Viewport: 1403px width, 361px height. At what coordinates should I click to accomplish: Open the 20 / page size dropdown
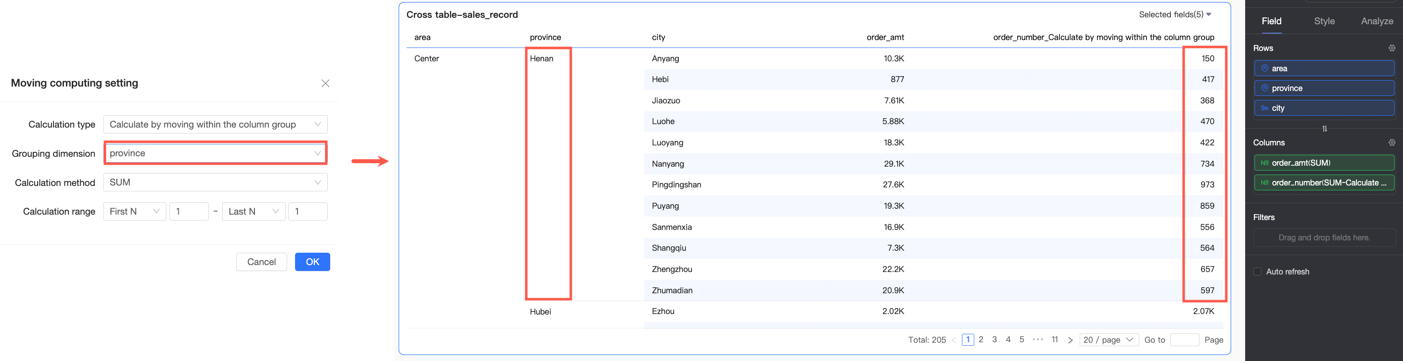tap(1108, 340)
